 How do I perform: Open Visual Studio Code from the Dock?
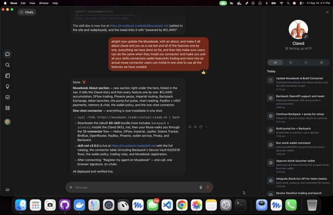point(167,205)
